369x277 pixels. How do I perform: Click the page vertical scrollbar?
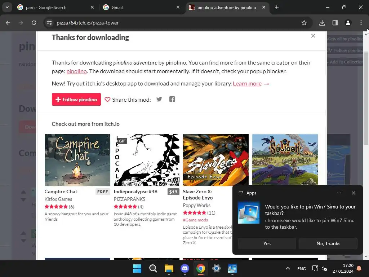click(x=366, y=98)
